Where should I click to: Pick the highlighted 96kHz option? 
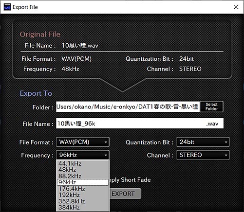coord(83,182)
